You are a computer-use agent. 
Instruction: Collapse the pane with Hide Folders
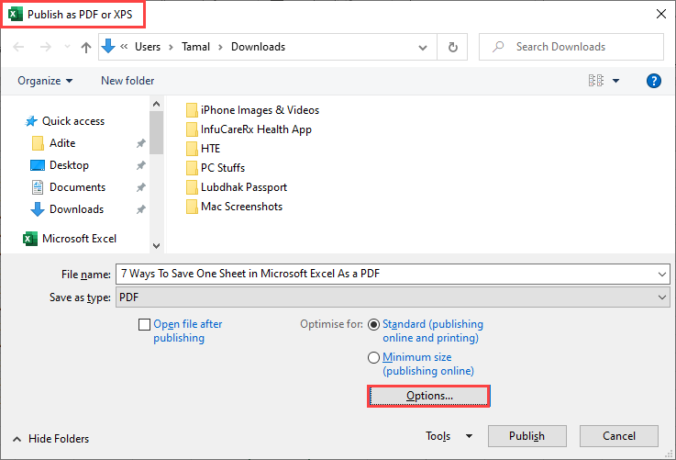(x=50, y=439)
